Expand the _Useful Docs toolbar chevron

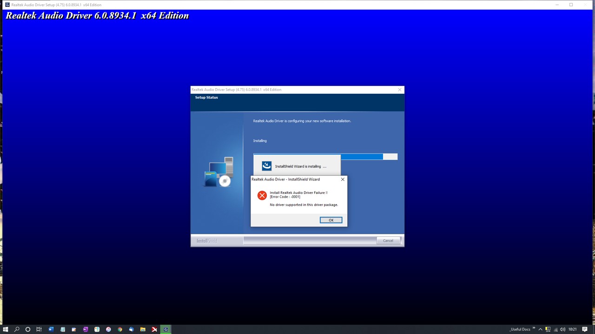click(534, 328)
